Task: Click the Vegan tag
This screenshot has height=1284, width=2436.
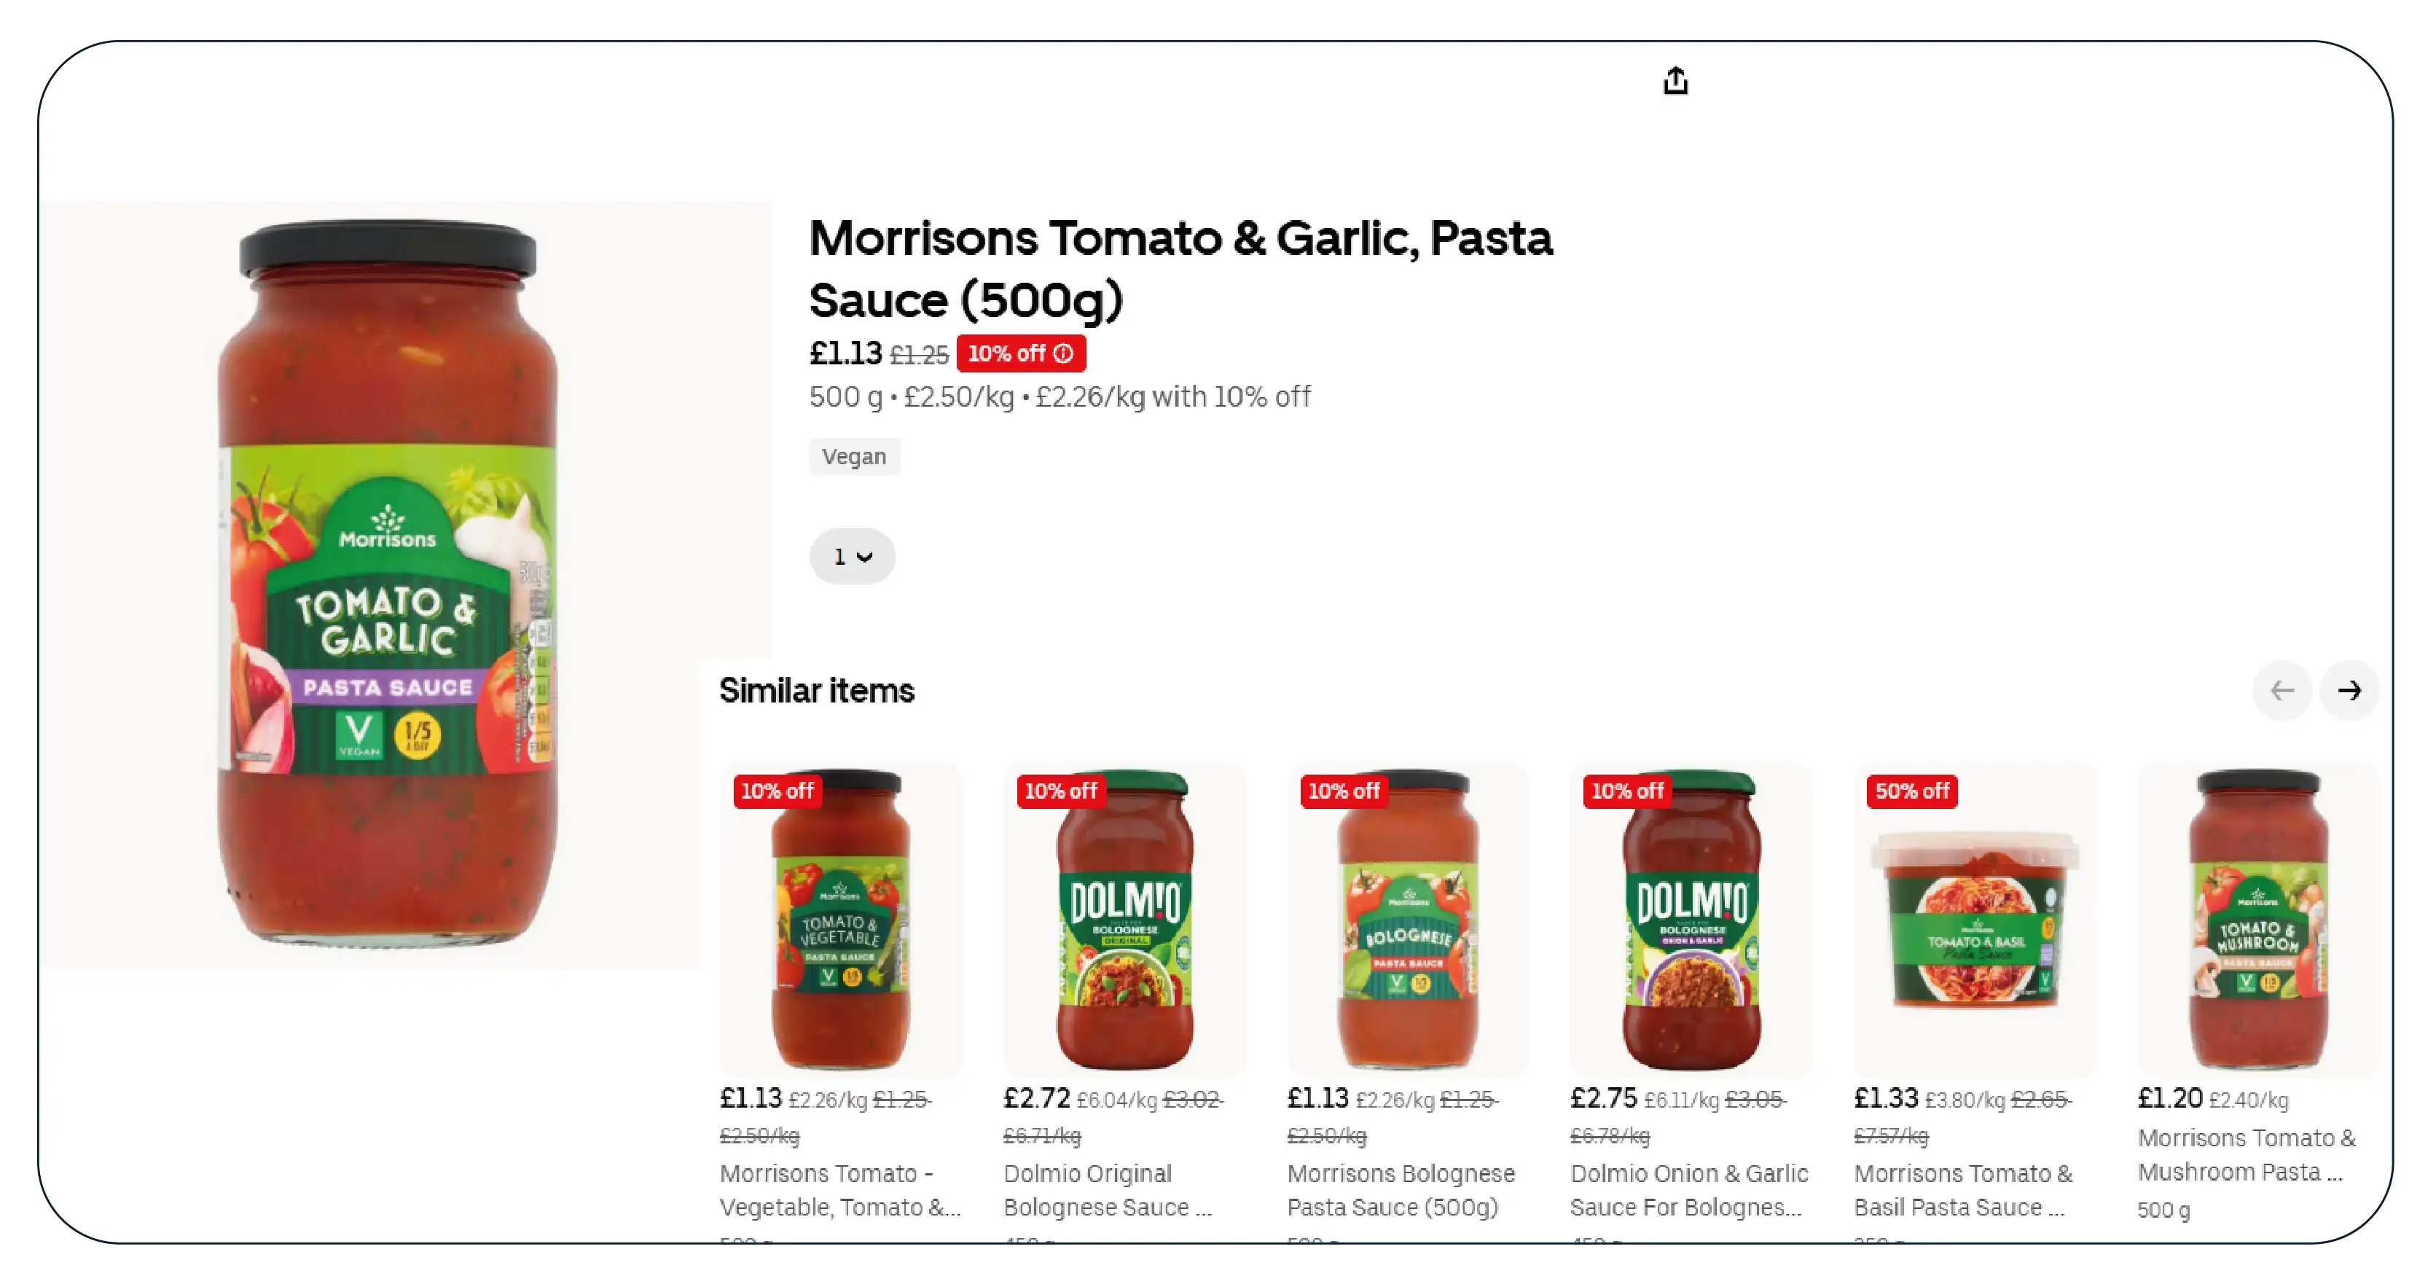Action: click(854, 457)
